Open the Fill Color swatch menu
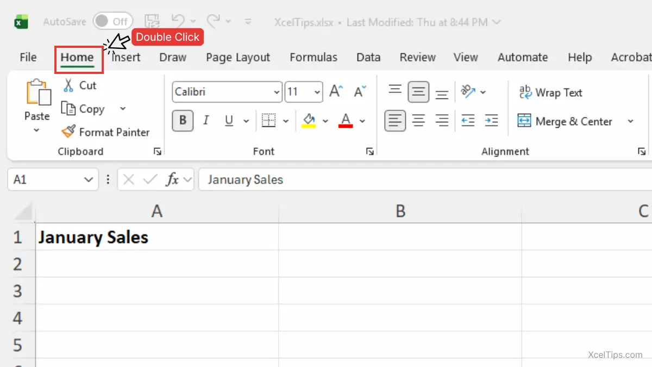 click(x=325, y=121)
